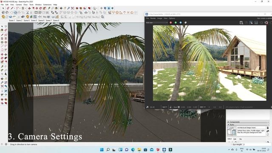Viewport: 272px width, 153px height.
Task: Open Mix tab in Styles panel
Action: point(241,139)
